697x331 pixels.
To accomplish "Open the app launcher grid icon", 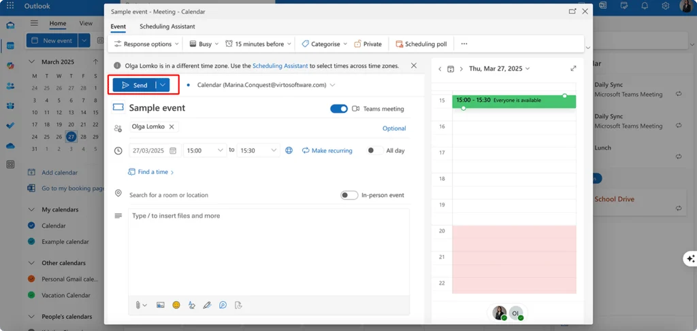I will pos(10,6).
